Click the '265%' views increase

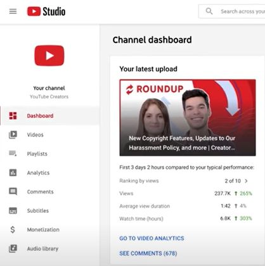(246, 193)
